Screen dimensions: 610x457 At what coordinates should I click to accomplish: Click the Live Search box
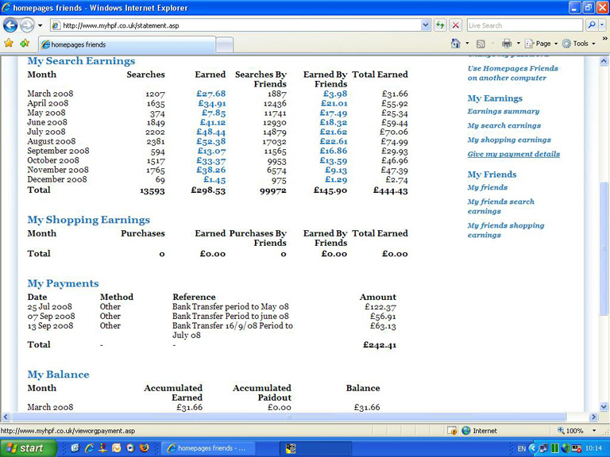[x=524, y=25]
